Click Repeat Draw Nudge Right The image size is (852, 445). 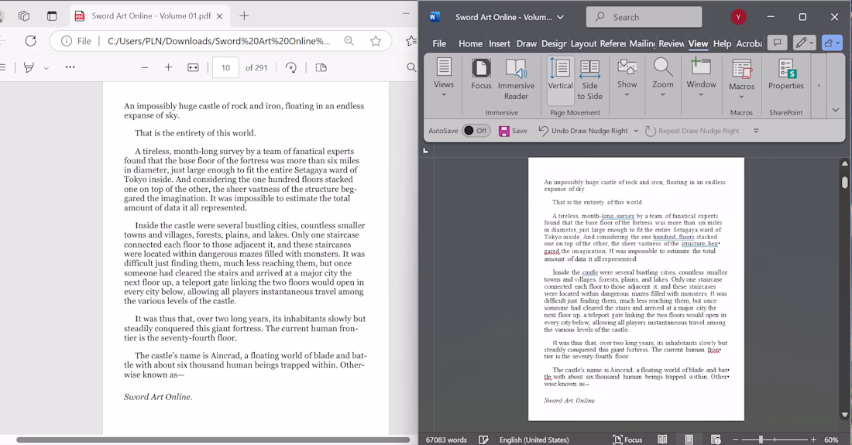point(692,131)
